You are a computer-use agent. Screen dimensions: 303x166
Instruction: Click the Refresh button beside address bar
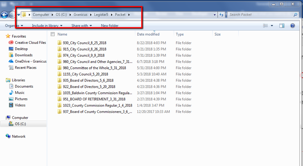(221, 15)
